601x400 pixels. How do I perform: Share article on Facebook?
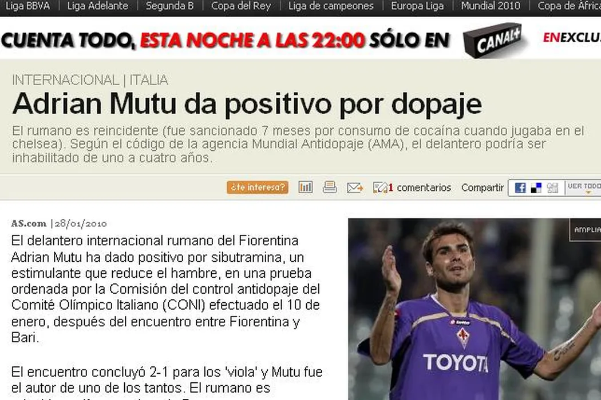tap(520, 188)
